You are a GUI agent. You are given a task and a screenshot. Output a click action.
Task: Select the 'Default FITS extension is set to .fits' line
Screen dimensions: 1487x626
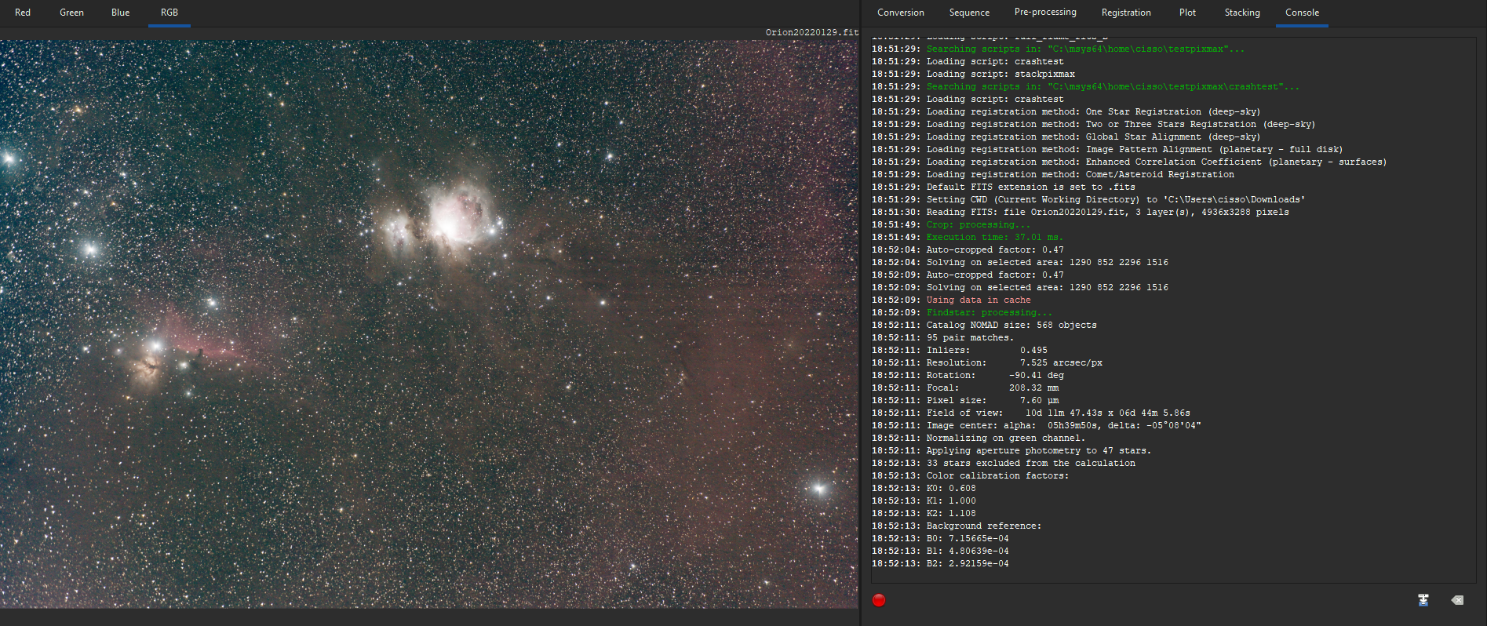1003,187
